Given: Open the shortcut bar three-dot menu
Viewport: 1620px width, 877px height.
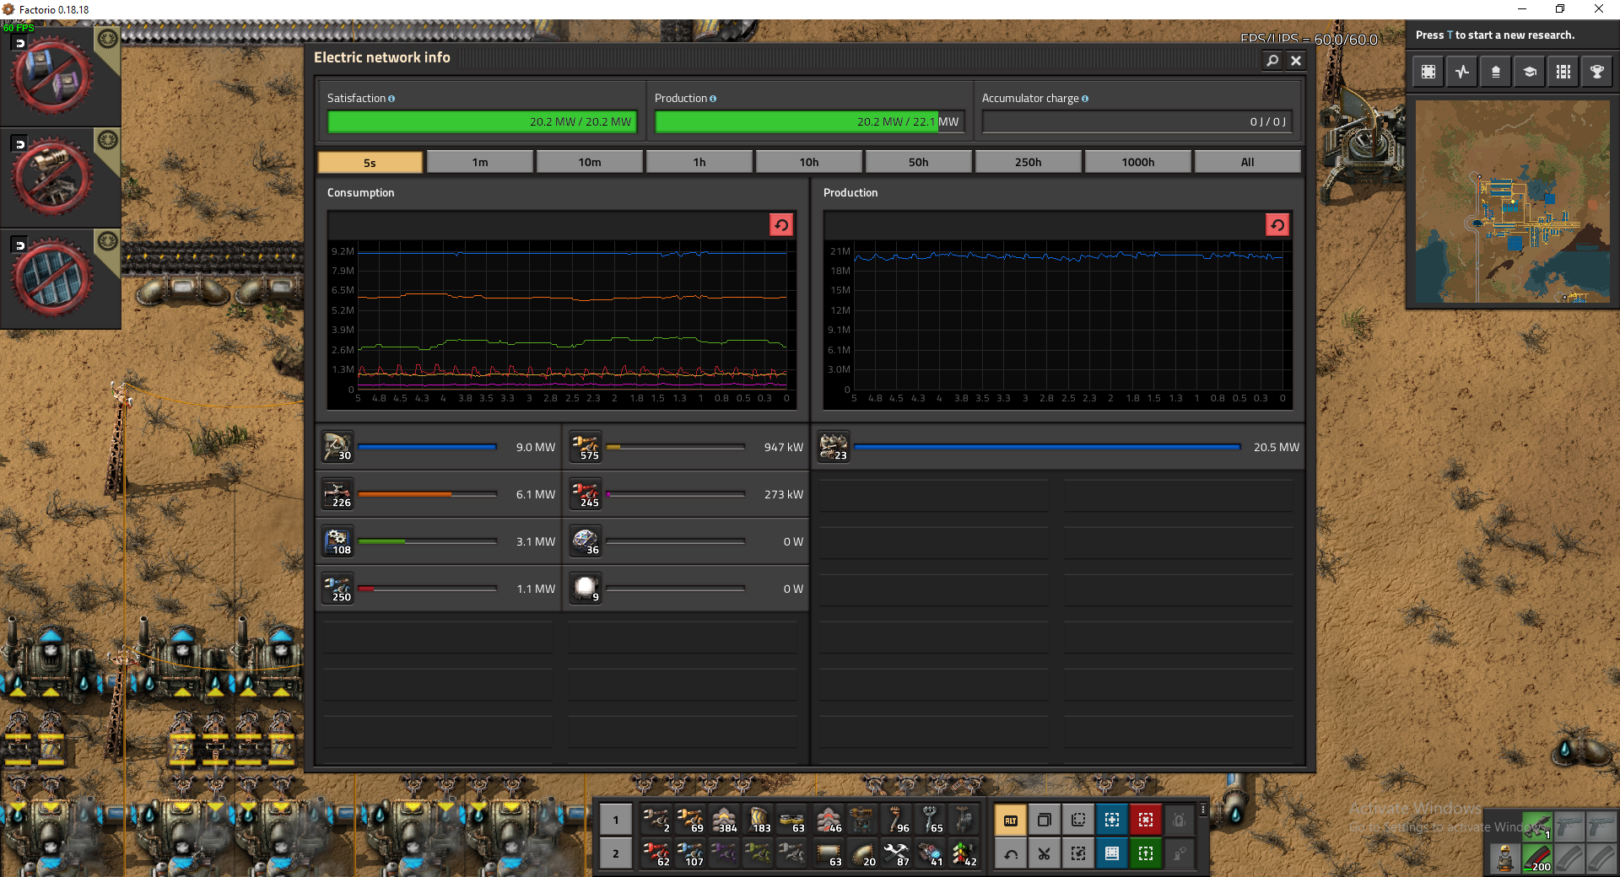Looking at the screenshot, I should (1202, 810).
